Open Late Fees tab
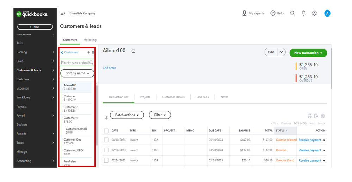The width and height of the screenshot is (352, 182). pyautogui.click(x=203, y=97)
